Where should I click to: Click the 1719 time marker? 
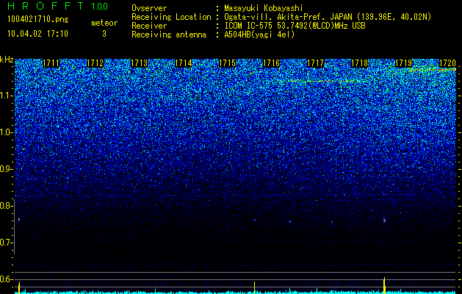coord(403,63)
